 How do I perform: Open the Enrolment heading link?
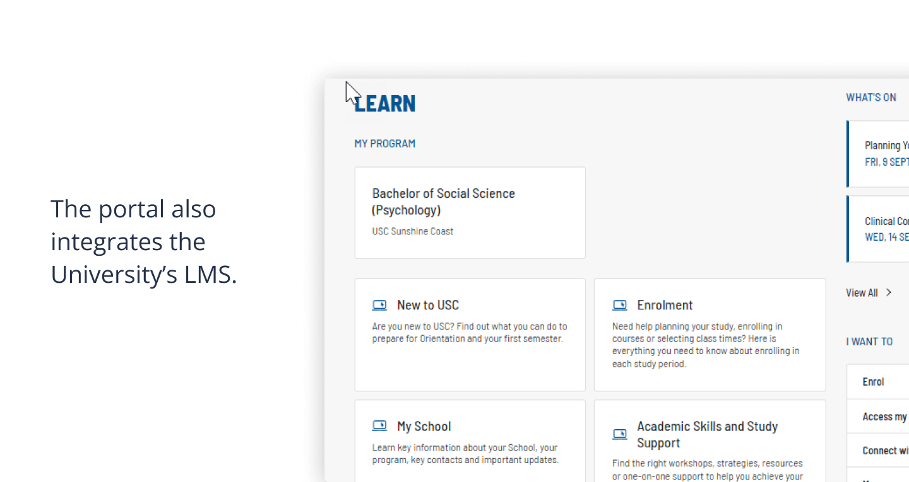tap(665, 306)
